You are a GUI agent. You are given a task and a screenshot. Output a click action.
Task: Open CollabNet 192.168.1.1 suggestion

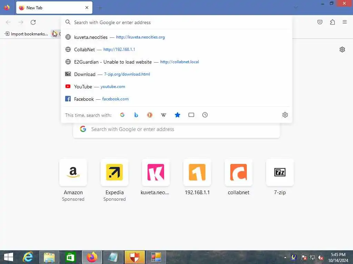pyautogui.click(x=176, y=49)
